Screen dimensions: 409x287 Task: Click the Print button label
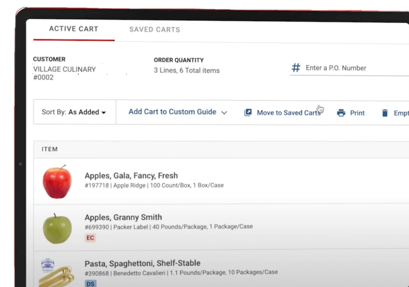point(357,113)
